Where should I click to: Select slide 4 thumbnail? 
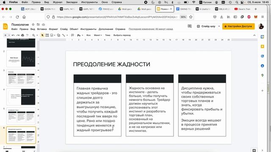(x=21, y=97)
